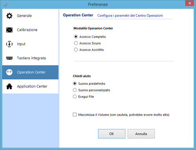Click the Annulla button
196x150 pixels.
[141, 134]
